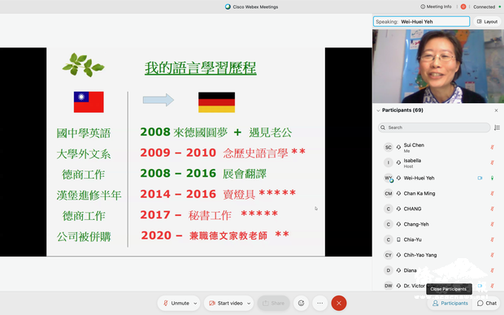Open the Start video options arrow
This screenshot has width=504, height=315.
tap(249, 304)
